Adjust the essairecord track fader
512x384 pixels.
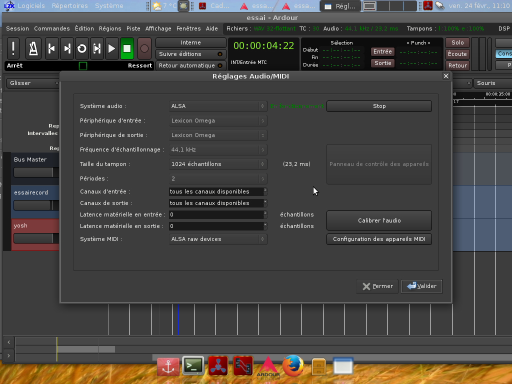(36, 205)
